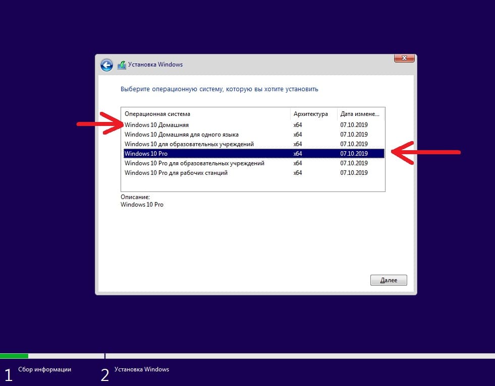The width and height of the screenshot is (495, 386).
Task: Go back using the blue arrow button
Action: 106,65
